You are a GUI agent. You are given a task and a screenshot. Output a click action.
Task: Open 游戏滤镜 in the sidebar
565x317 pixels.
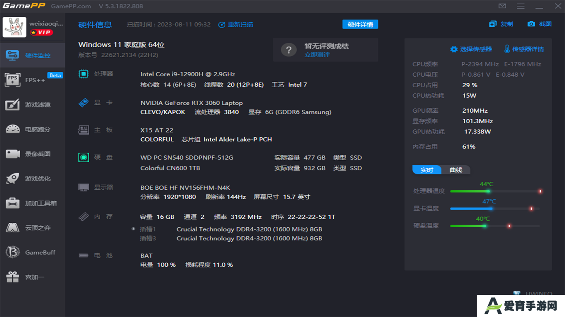tap(33, 104)
